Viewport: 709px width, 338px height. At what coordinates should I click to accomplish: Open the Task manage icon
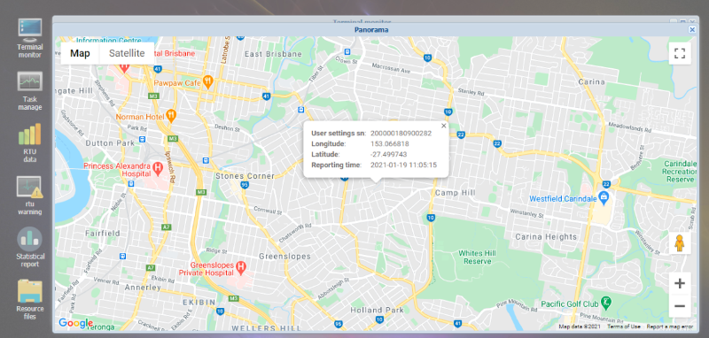(x=30, y=91)
